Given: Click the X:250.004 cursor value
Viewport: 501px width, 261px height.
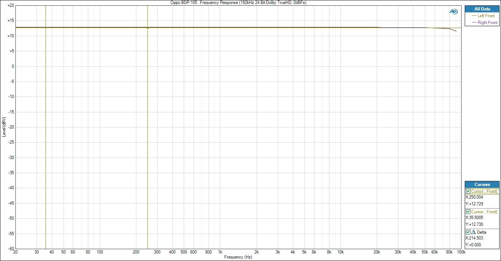Looking at the screenshot, I should pyautogui.click(x=474, y=197).
